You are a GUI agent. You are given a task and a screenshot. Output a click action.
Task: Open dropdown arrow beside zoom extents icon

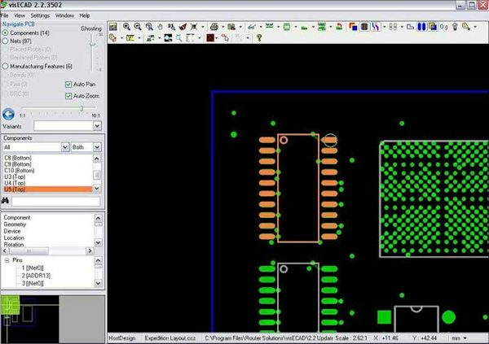coord(203,27)
